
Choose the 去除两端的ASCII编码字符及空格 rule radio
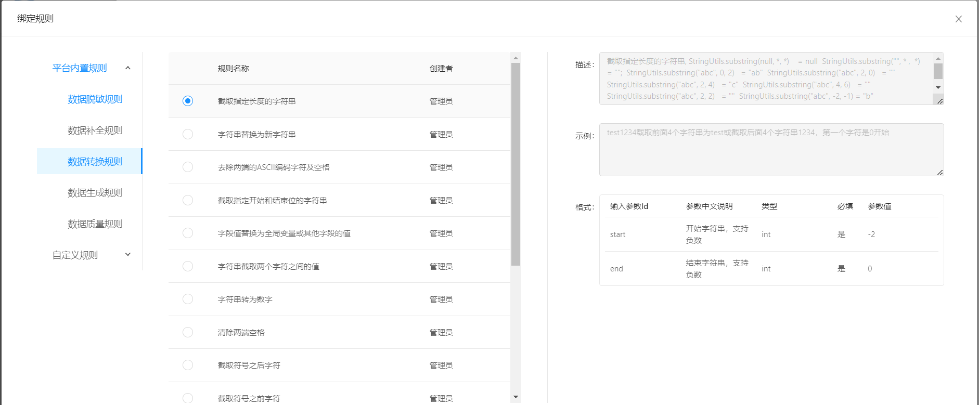click(x=188, y=167)
